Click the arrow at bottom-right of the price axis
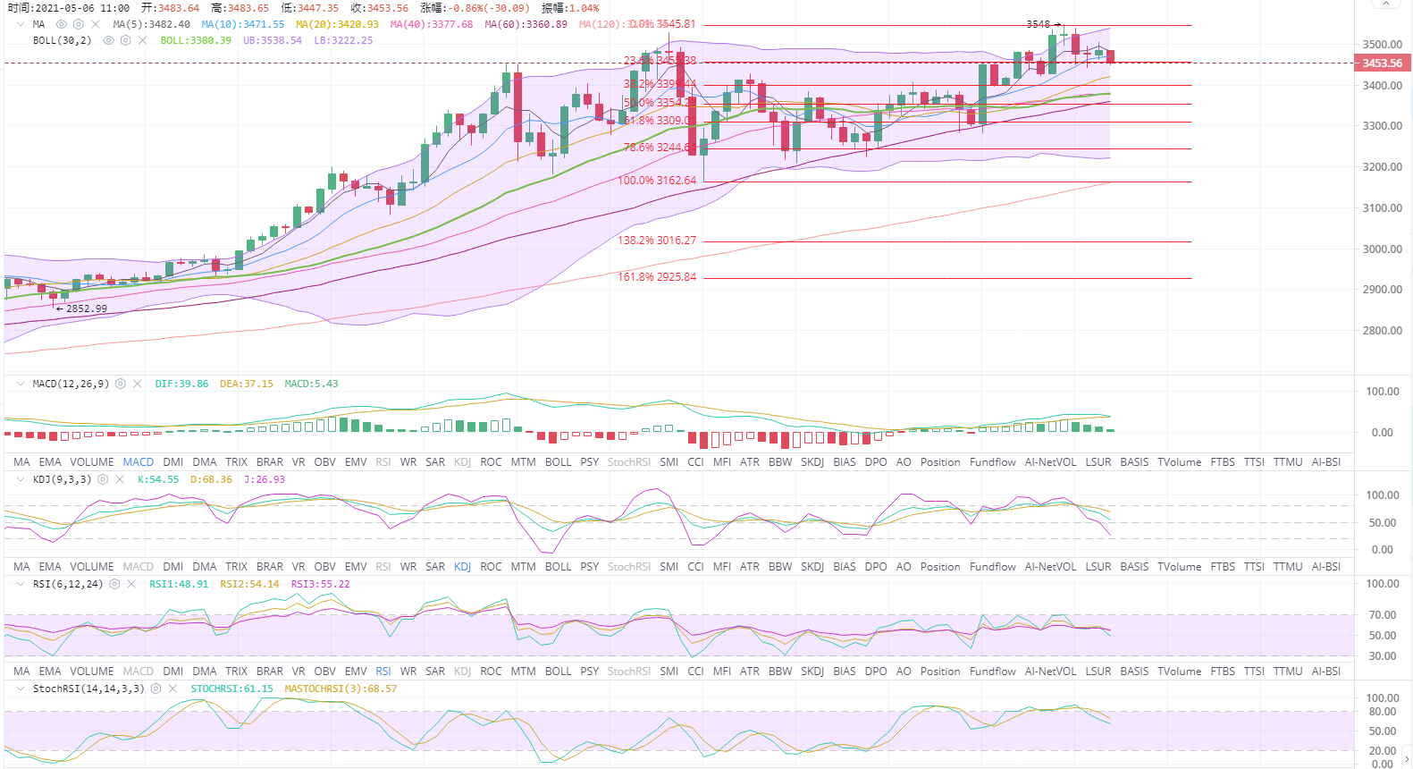The height and width of the screenshot is (769, 1413). [x=1407, y=759]
